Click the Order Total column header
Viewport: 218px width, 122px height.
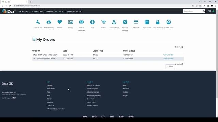click(98, 51)
